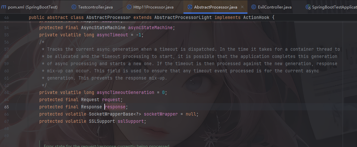Screen dimensions: 357x147
Task: Click the rendered doc comment about error state
Action: [107, 146]
